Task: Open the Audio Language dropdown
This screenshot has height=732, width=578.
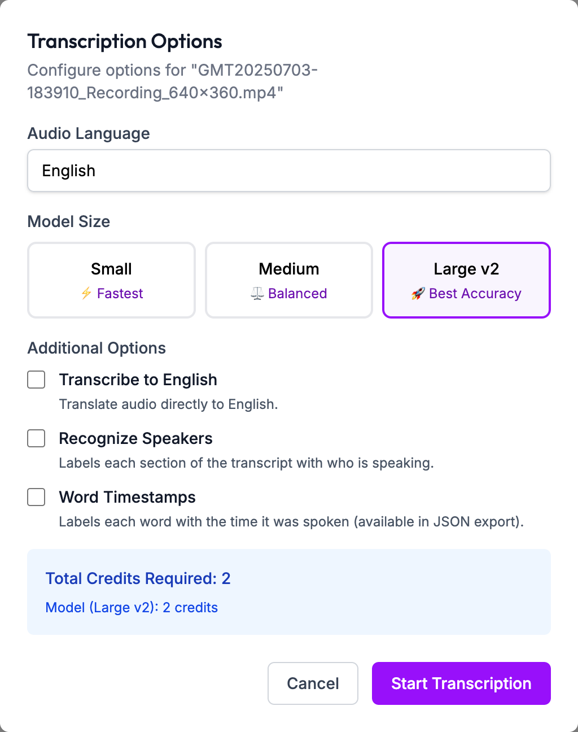Action: click(289, 171)
